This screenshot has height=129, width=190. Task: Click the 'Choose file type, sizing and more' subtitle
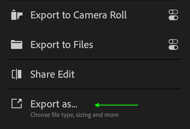point(75,115)
